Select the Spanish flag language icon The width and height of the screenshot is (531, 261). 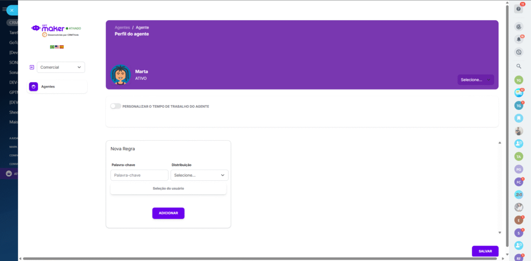point(62,47)
